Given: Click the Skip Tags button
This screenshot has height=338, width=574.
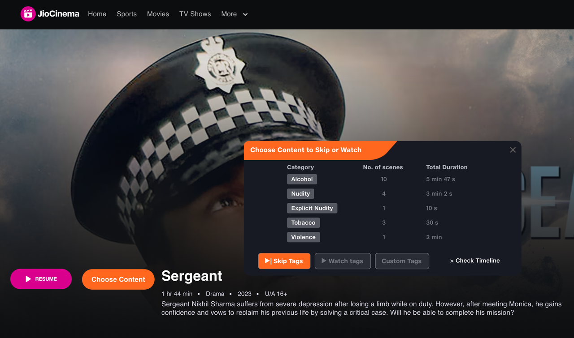Looking at the screenshot, I should click(x=284, y=261).
